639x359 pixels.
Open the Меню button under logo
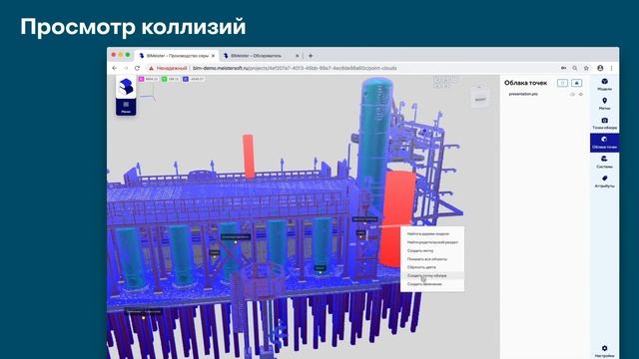126,107
